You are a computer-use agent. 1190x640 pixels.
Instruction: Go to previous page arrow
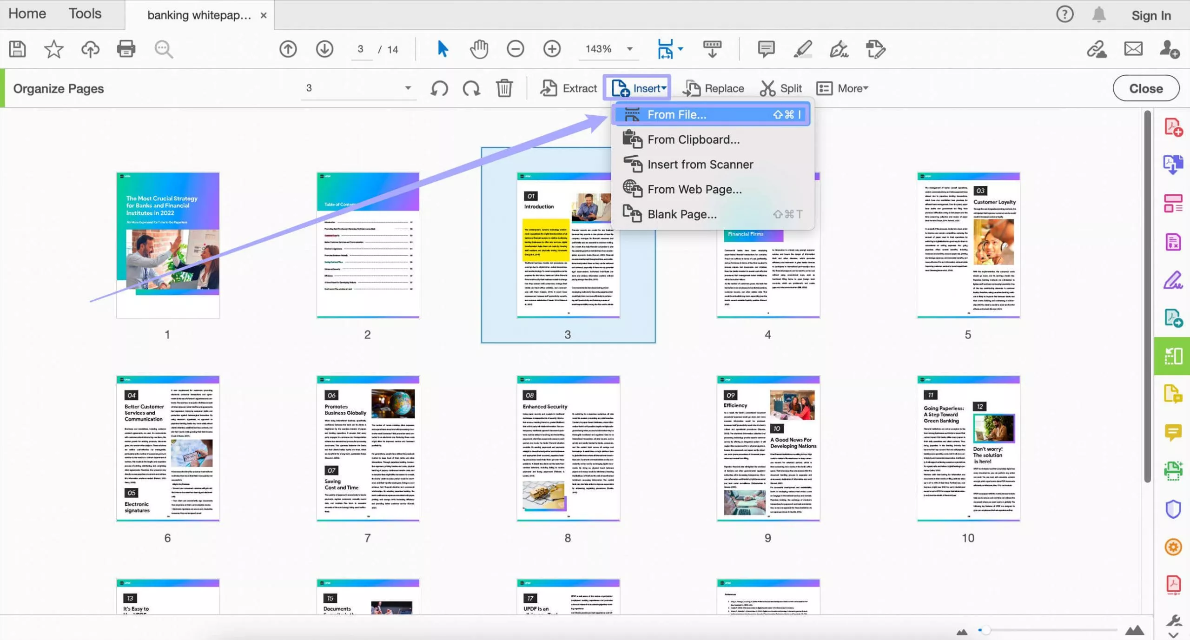(288, 49)
